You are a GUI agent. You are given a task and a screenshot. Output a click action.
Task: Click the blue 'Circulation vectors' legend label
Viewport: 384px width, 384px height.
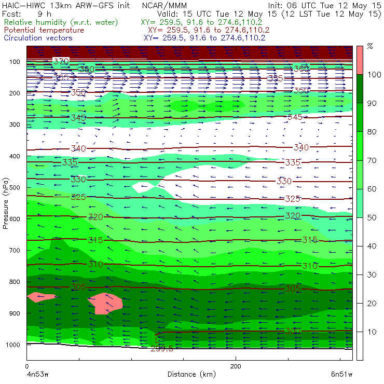coord(38,38)
